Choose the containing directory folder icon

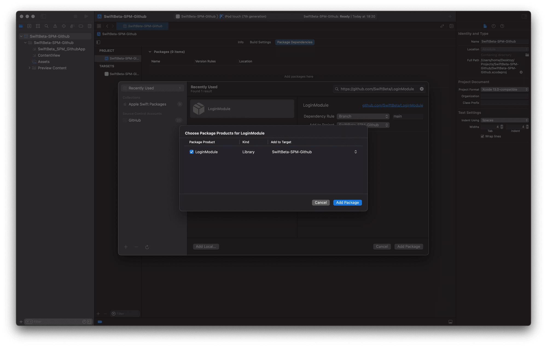[x=527, y=55]
